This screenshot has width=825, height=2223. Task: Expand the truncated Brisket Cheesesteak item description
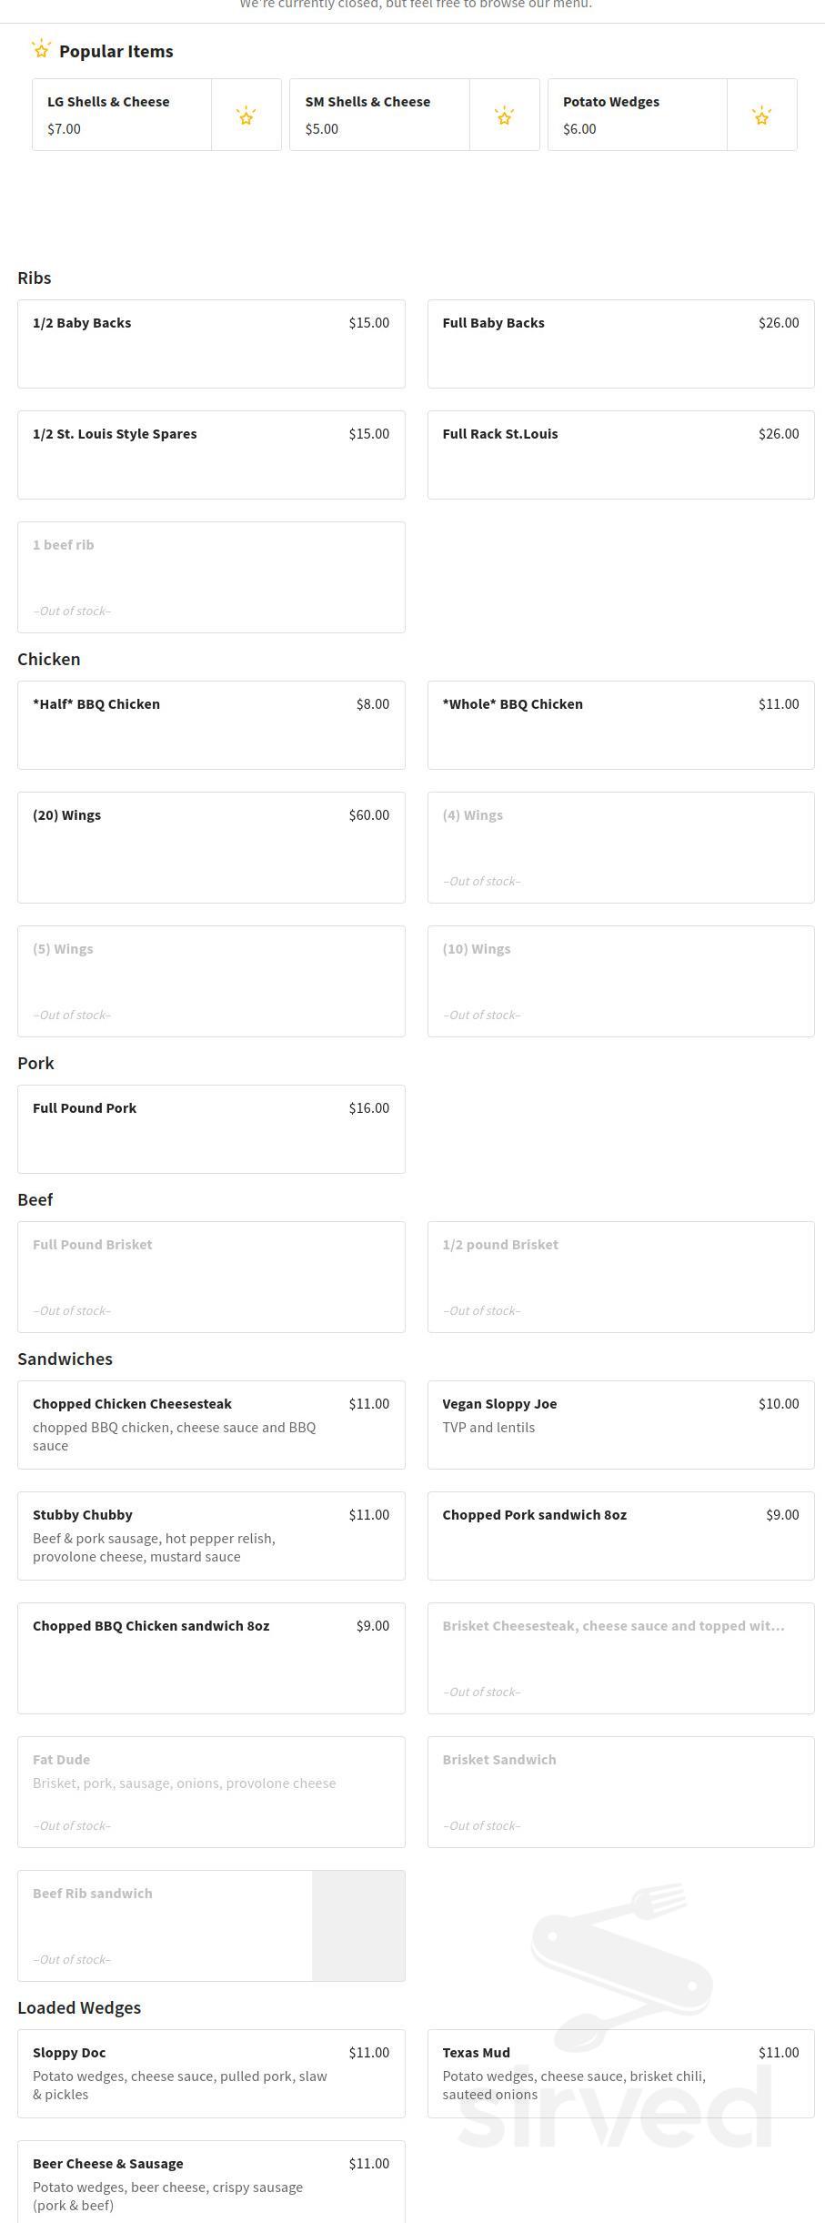tap(620, 1659)
